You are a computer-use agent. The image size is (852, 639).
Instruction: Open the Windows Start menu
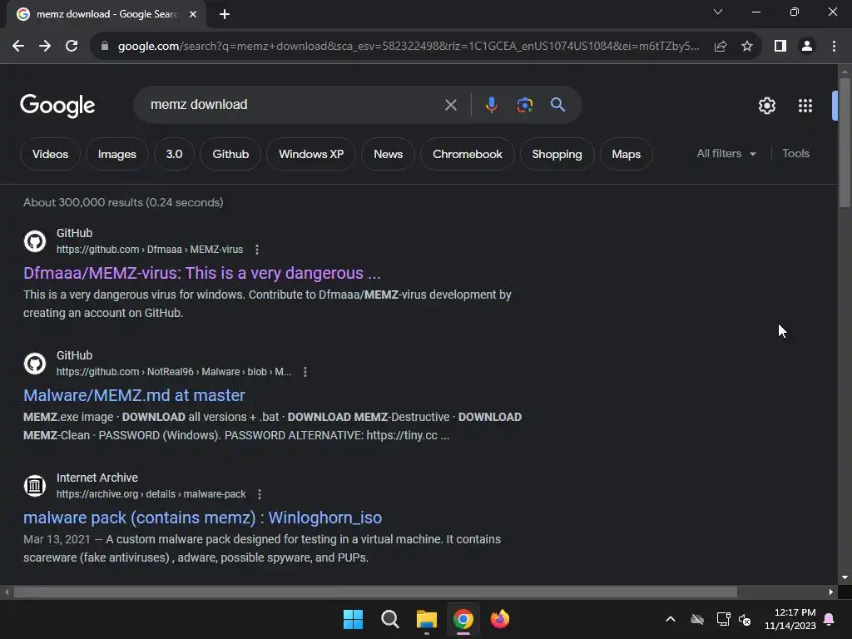pyautogui.click(x=353, y=619)
